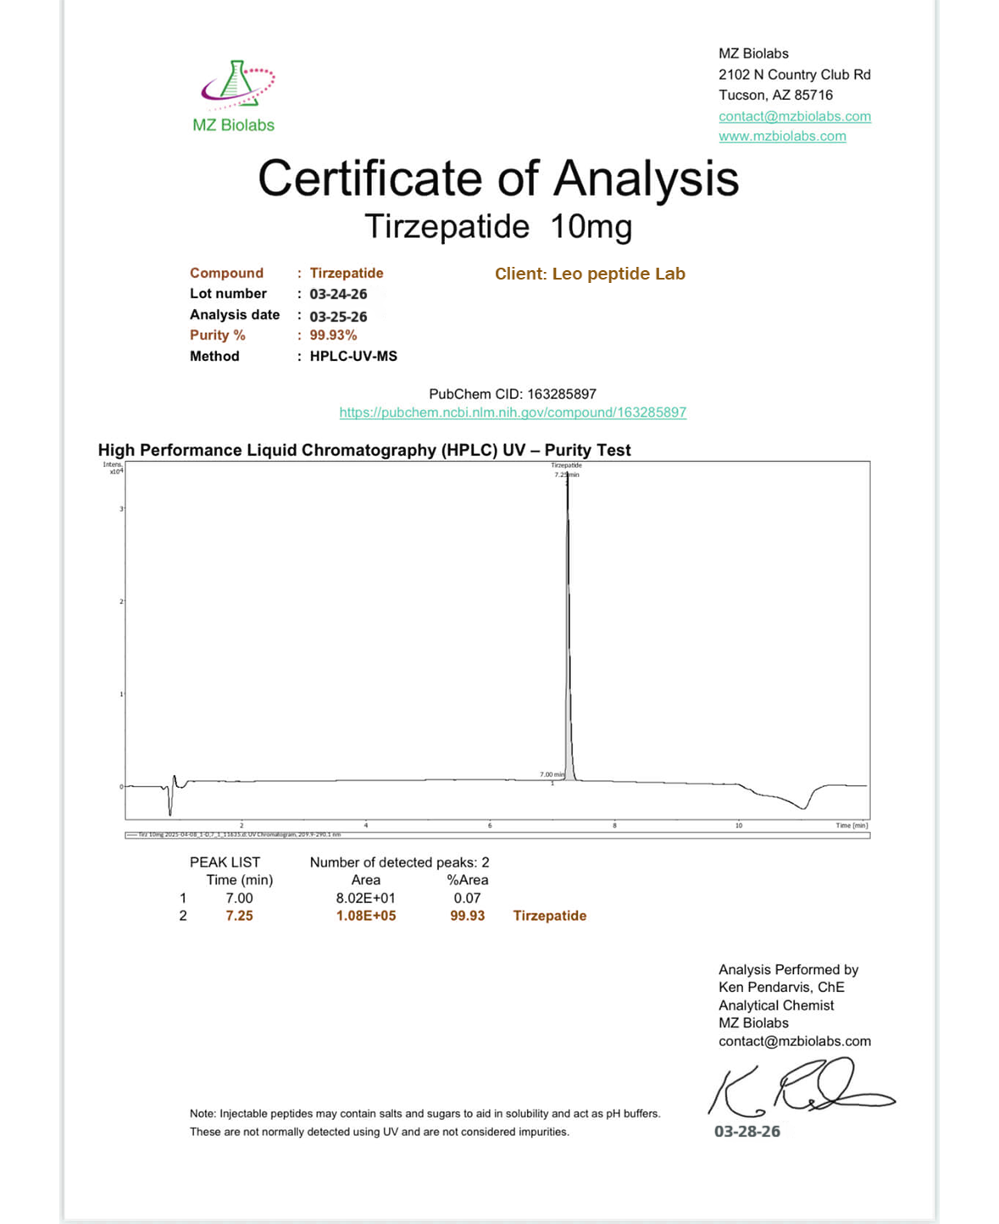Viewport: 999px width, 1224px height.
Task: Click the lot number 03-24-26
Action: [338, 294]
